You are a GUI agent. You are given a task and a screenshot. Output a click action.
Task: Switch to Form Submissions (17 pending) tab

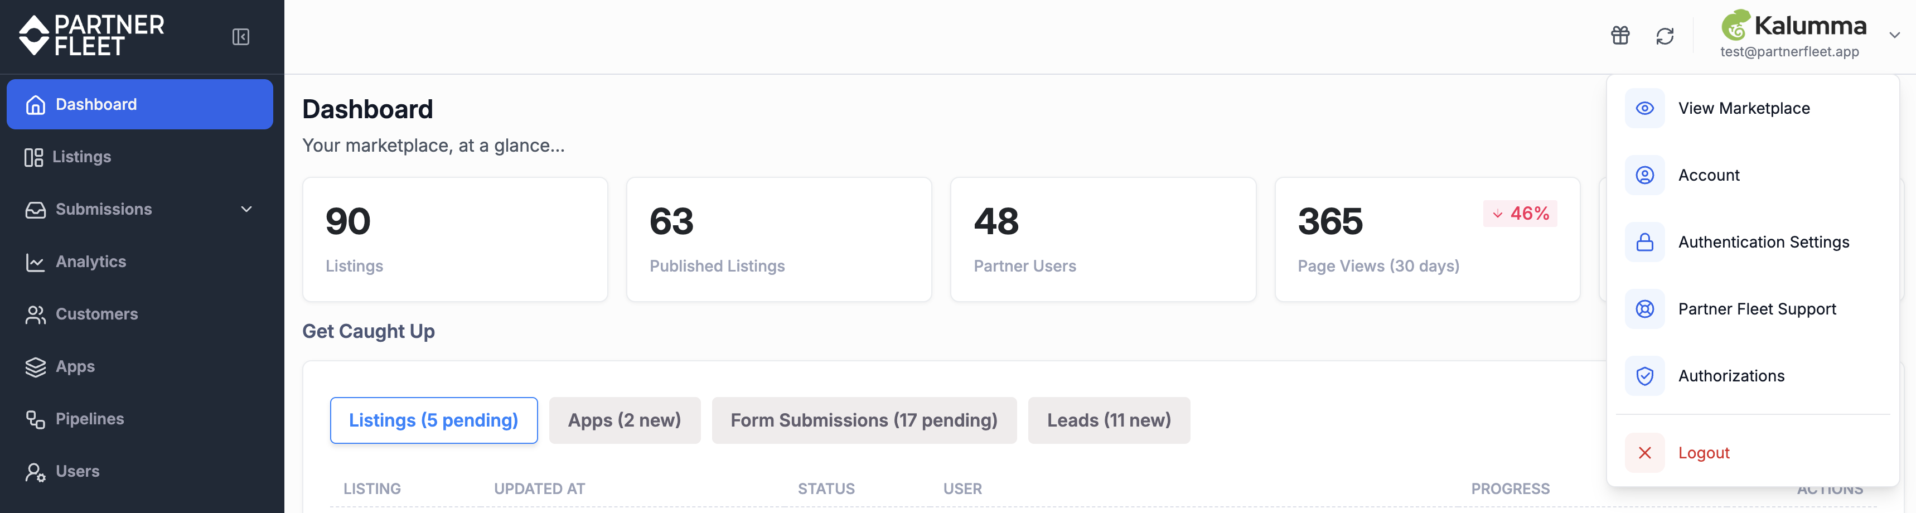click(864, 420)
